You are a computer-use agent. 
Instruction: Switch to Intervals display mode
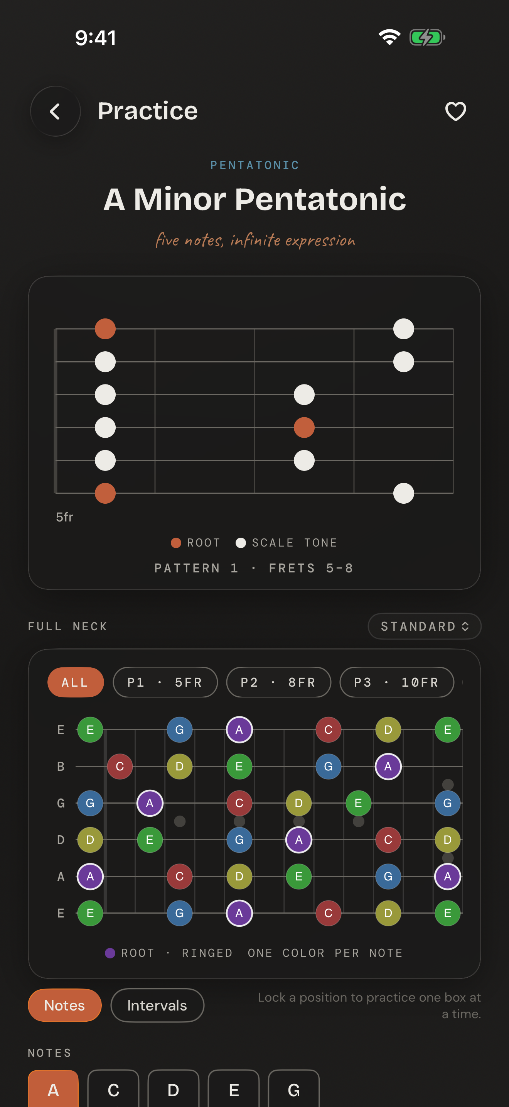pos(157,1005)
